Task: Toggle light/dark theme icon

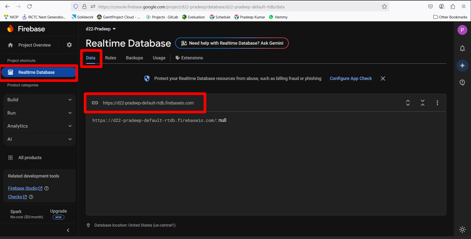Action: point(462,230)
